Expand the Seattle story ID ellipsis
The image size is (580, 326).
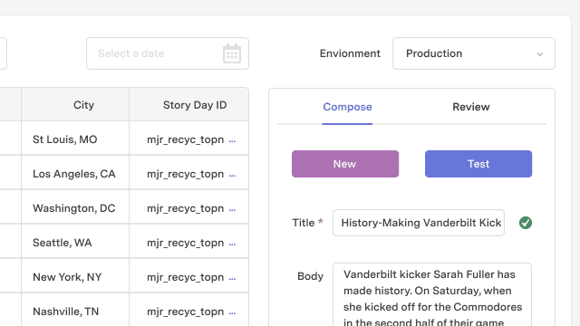[232, 244]
